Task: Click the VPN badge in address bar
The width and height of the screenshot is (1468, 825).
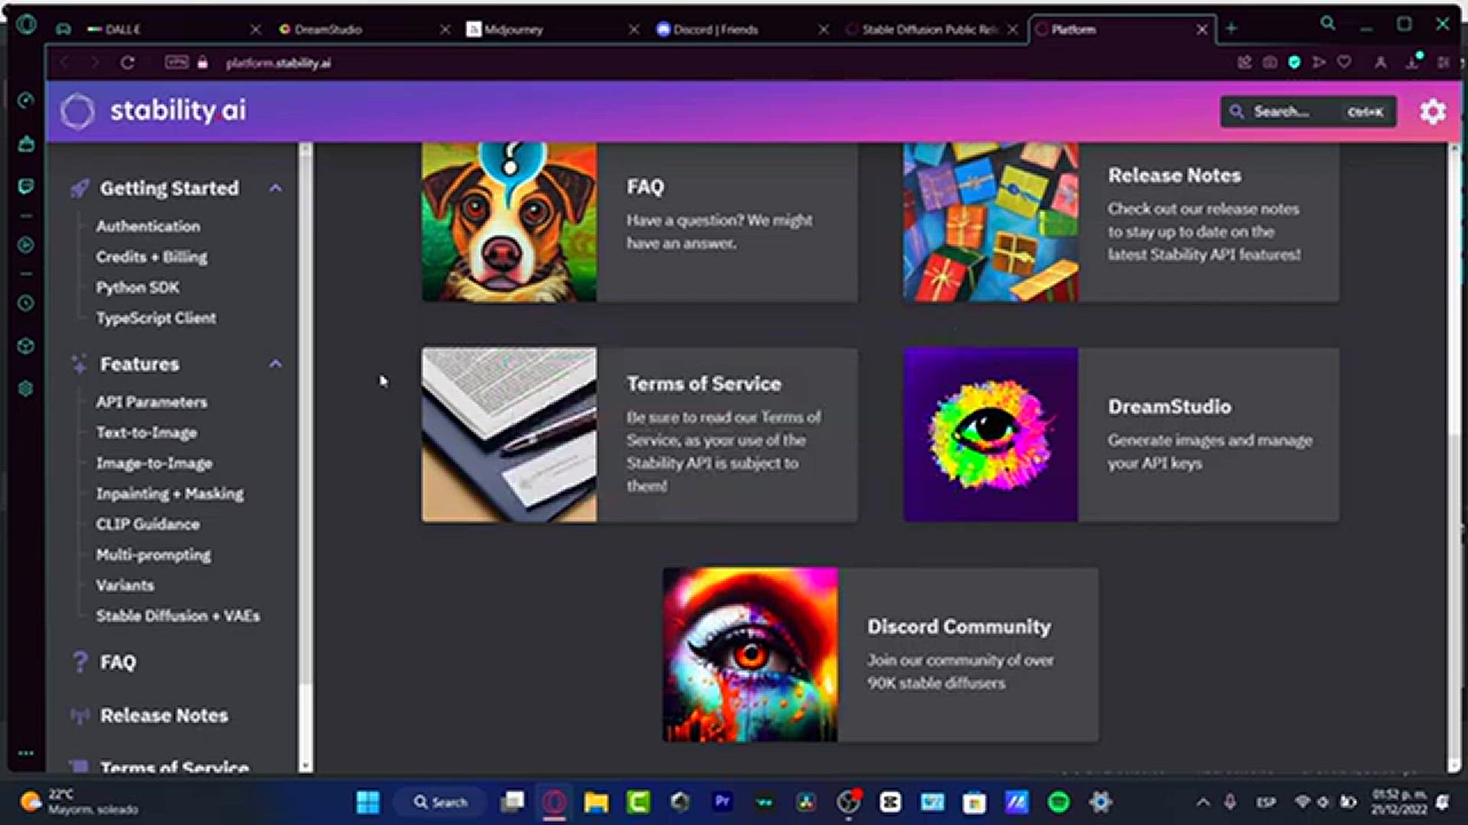Action: pos(177,63)
